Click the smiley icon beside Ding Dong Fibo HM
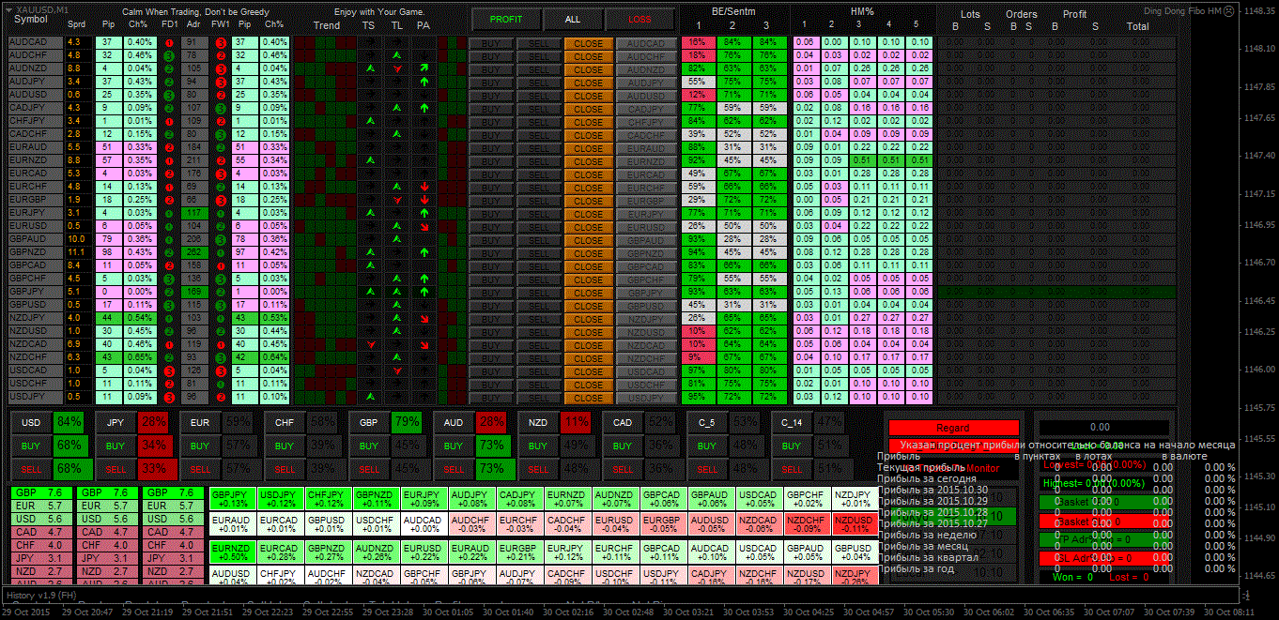 1228,11
